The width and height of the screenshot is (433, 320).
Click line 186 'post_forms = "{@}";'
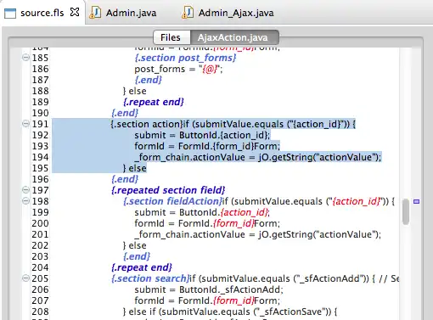pos(178,69)
